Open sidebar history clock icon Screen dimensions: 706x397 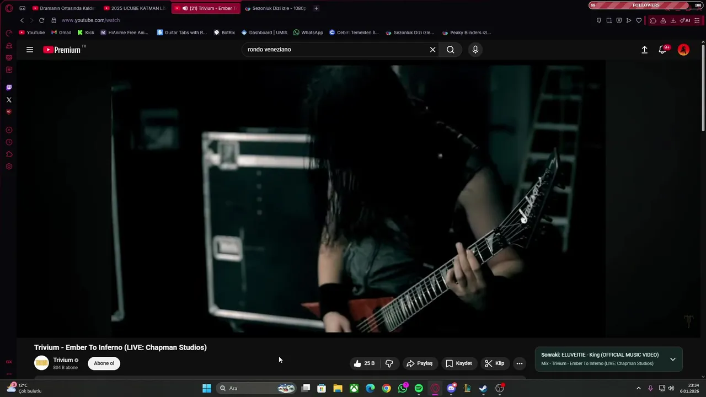click(9, 142)
